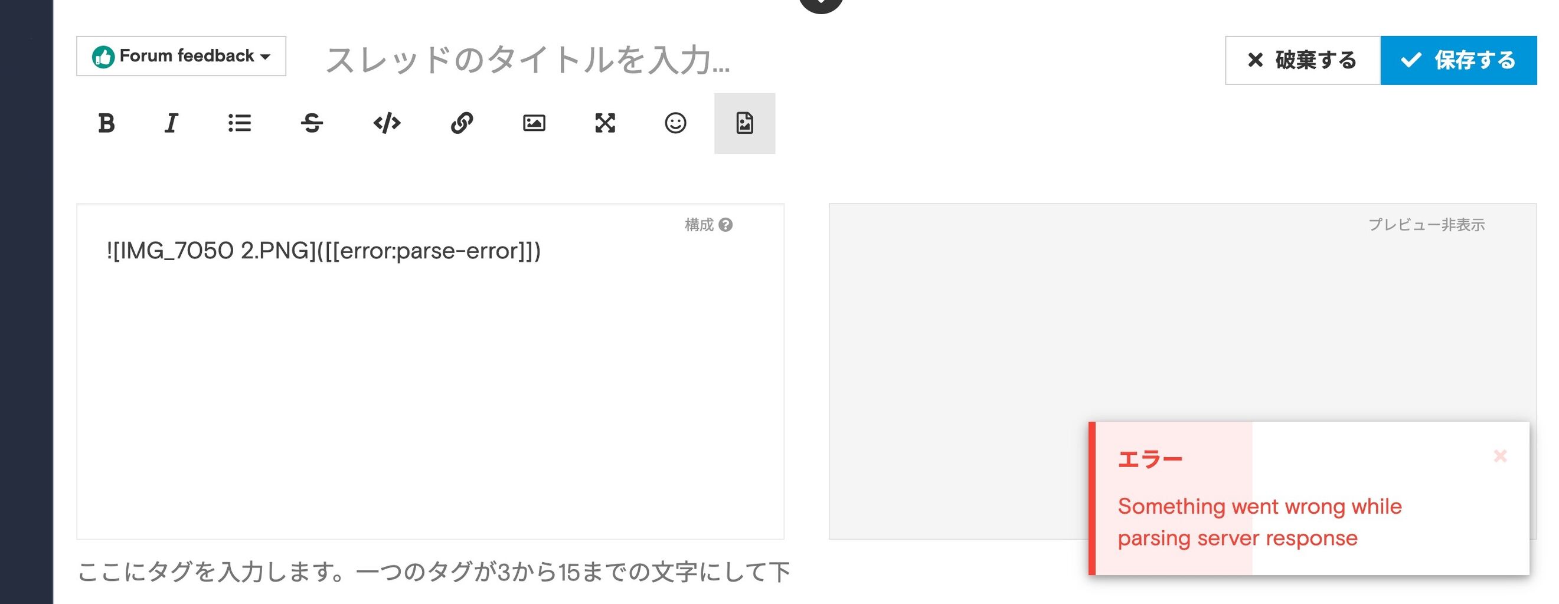Click the Forum feedback thumbs-up icon
1559x604 pixels.
[103, 57]
